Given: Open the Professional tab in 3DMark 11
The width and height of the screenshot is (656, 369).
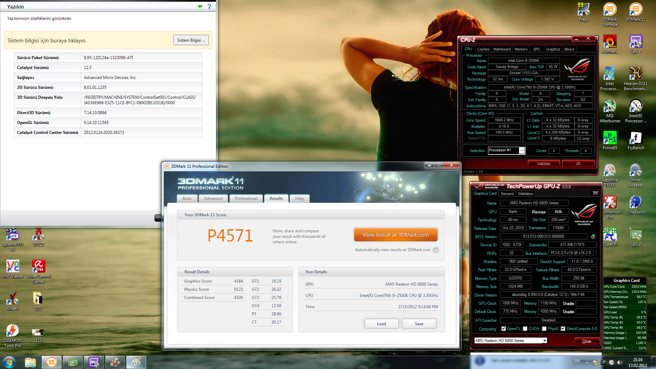Looking at the screenshot, I should pos(246,199).
